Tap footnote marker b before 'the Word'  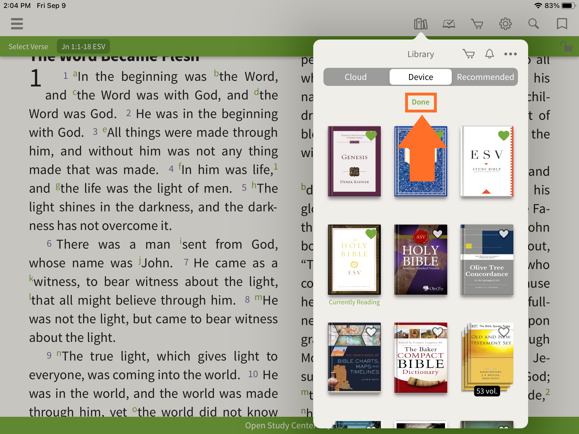coord(216,73)
